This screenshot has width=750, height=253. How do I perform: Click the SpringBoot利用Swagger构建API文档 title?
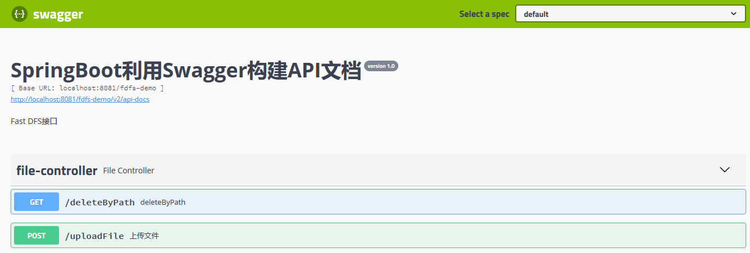(186, 71)
